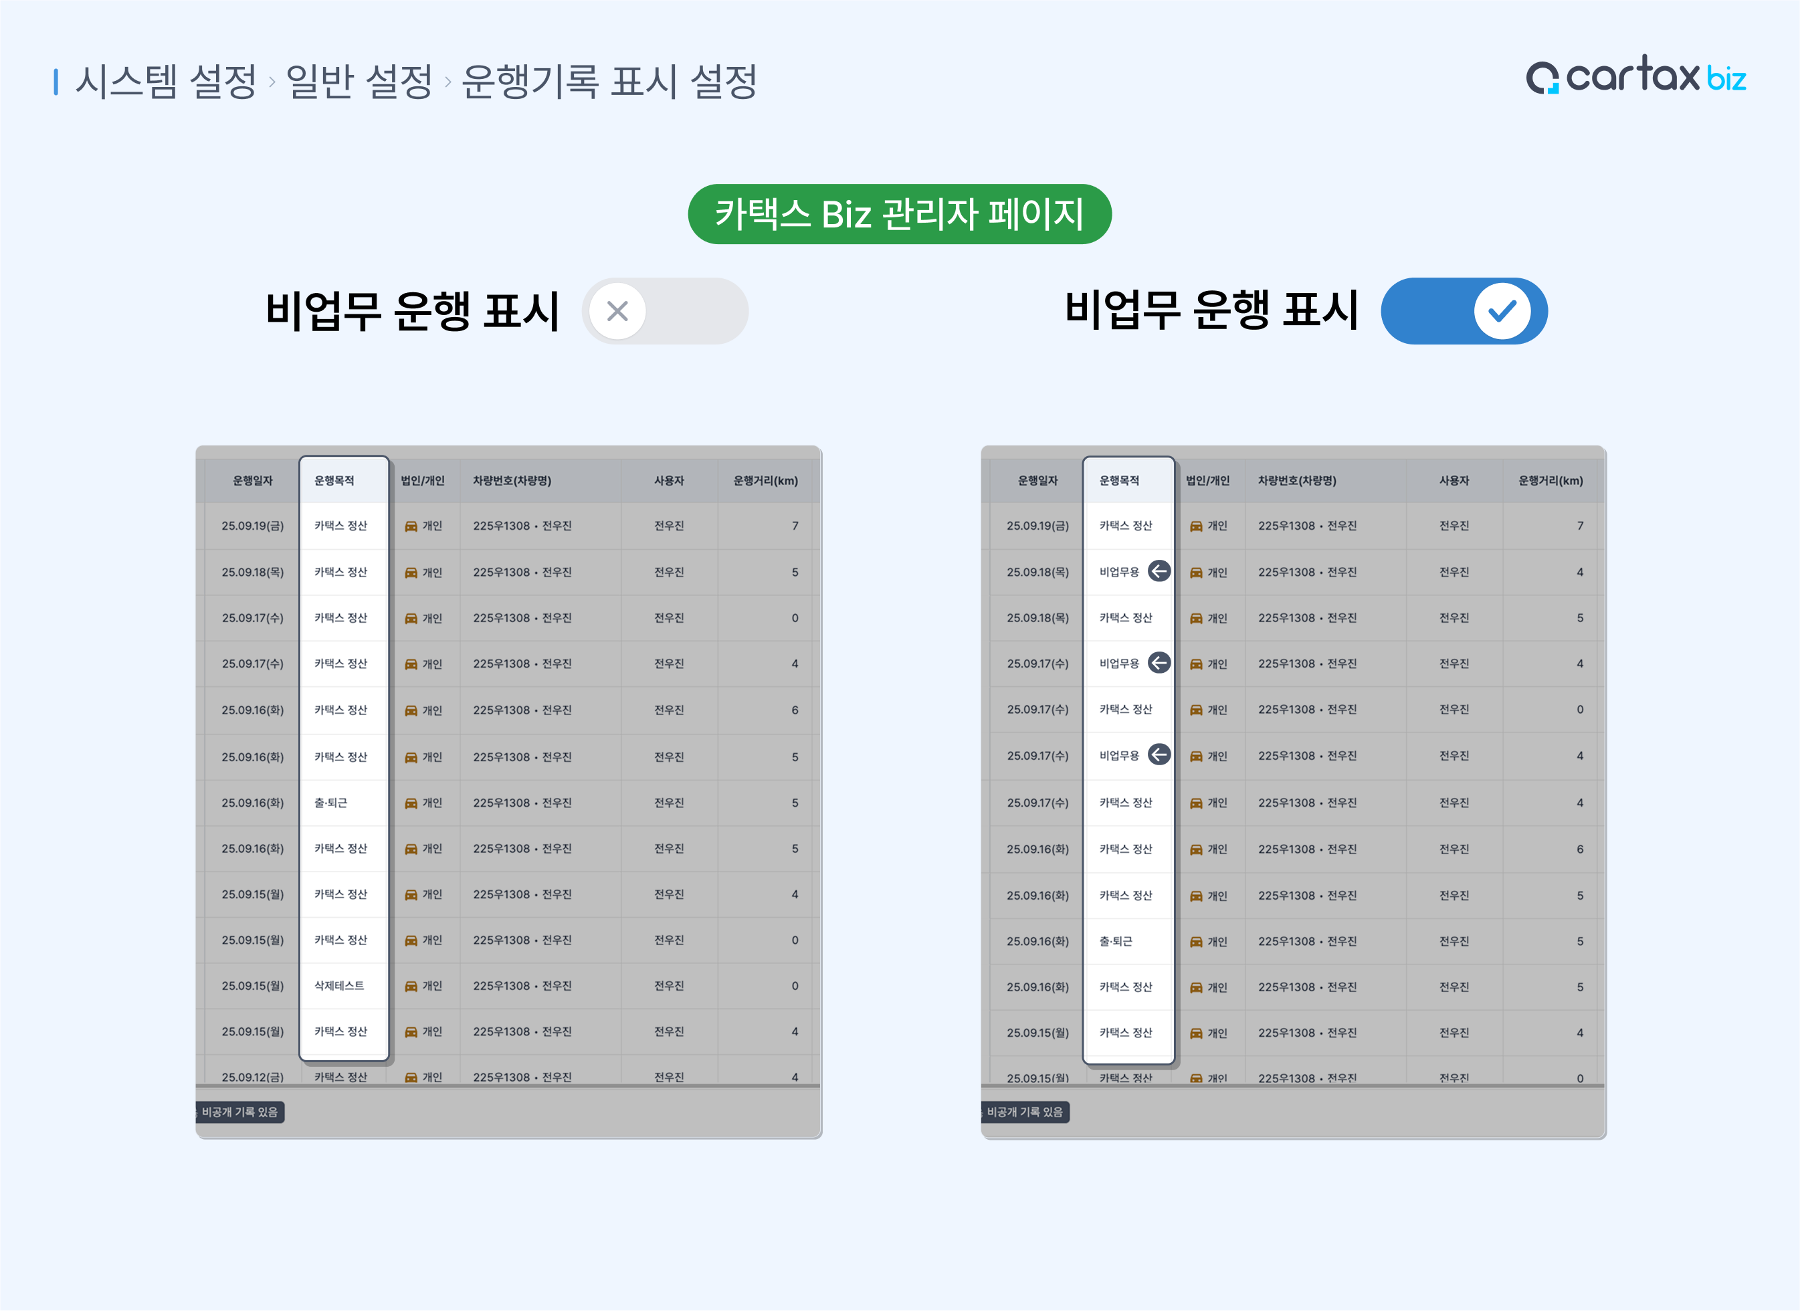Enable the switched-off 비업무 운행 표시 toggle
Image resolution: width=1800 pixels, height=1311 pixels.
[x=664, y=311]
